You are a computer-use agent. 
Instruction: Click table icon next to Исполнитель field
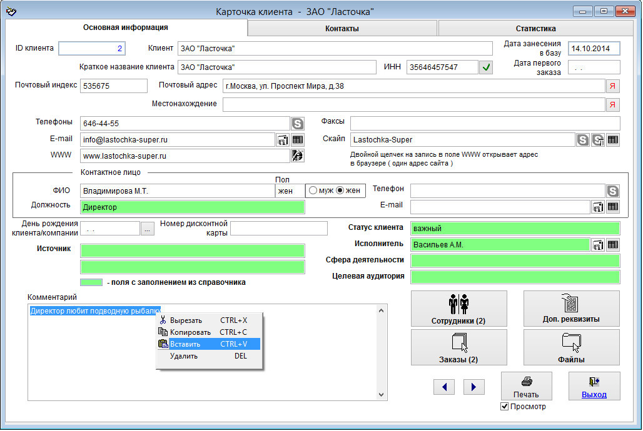(x=613, y=245)
